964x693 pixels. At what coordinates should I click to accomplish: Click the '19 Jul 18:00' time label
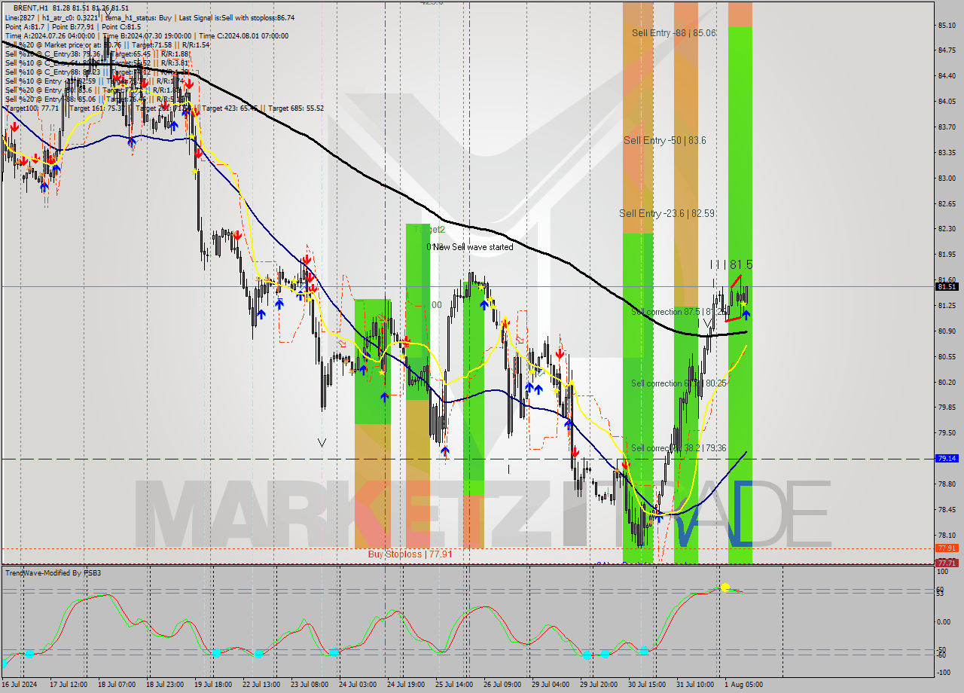[x=213, y=685]
